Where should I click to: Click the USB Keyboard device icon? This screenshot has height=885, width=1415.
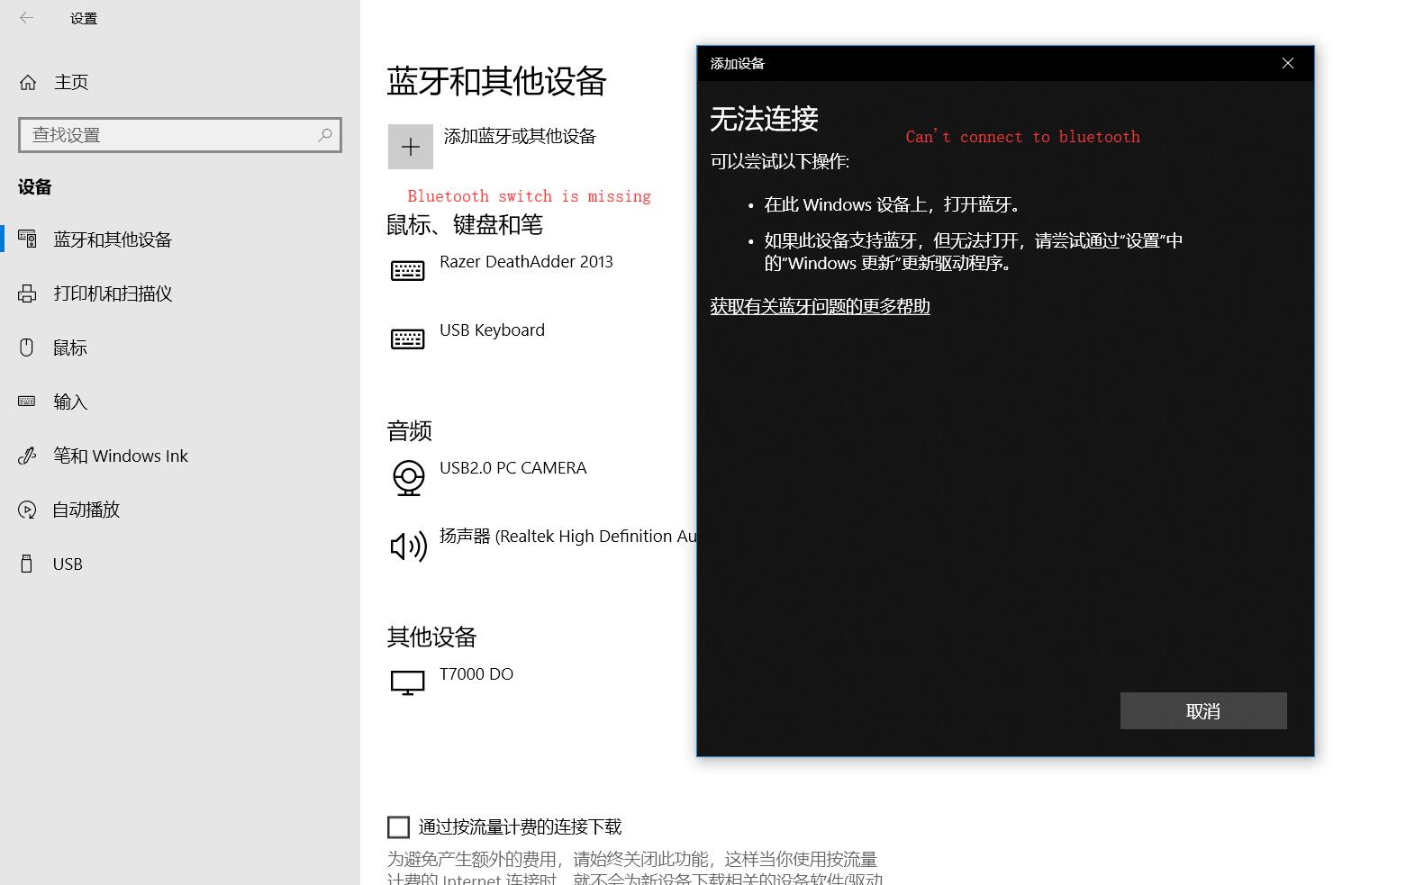coord(408,339)
